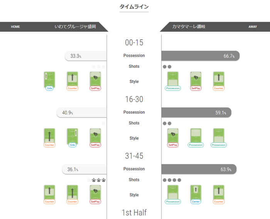Click away team's Counter icon in 31-45 period
The height and width of the screenshot is (219, 270).
218,194
